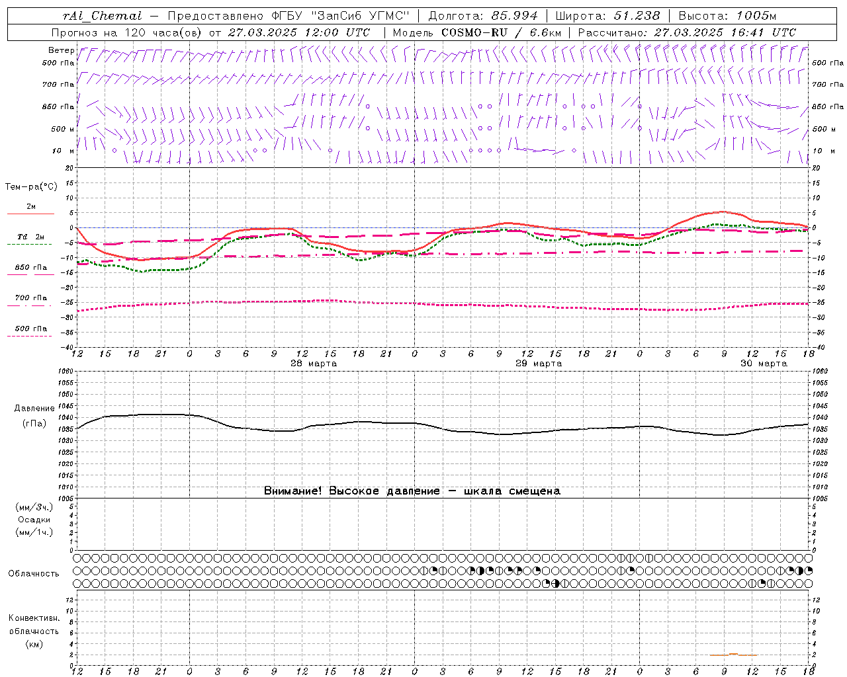Screen dimensions: 847x677
Task: Click the 'Давление' pressure panel label
Action: (34, 409)
